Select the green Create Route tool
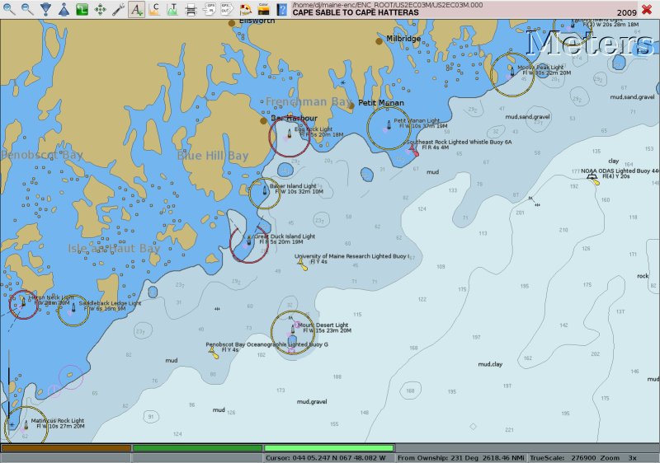The image size is (660, 463). point(82,10)
